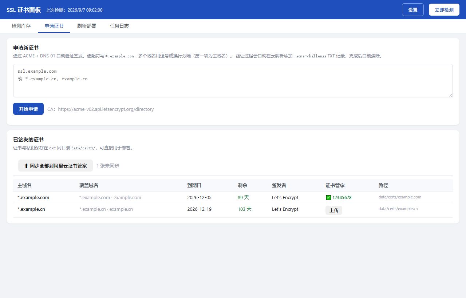
Task: Click the 路径 column header
Action: 383,185
